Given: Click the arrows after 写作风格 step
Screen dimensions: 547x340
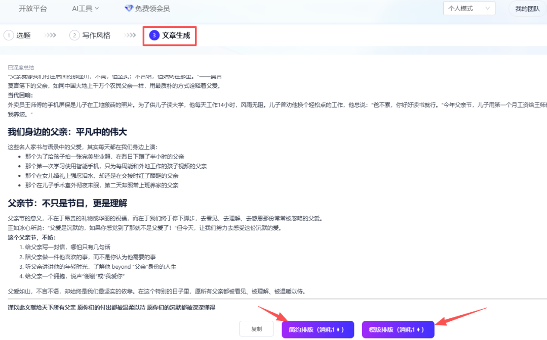Looking at the screenshot, I should coord(131,35).
